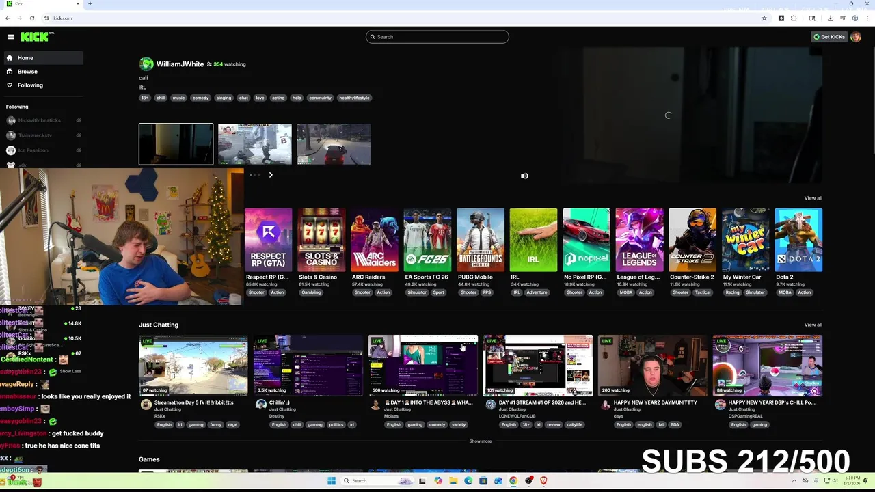Click View all for Just Chatting
The height and width of the screenshot is (492, 875).
(813, 325)
